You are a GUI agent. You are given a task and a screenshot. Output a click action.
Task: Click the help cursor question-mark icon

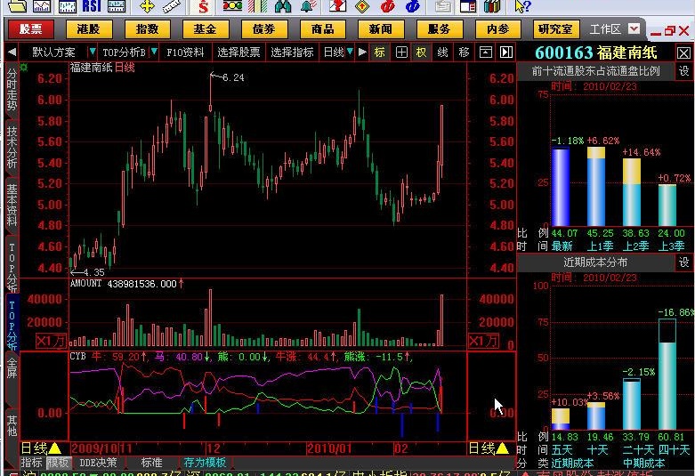click(522, 5)
